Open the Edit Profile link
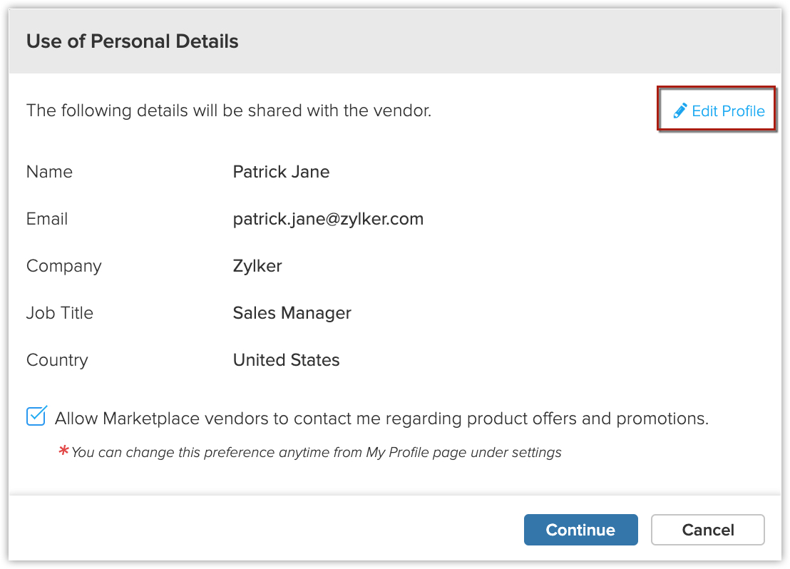The image size is (790, 569). pos(727,111)
